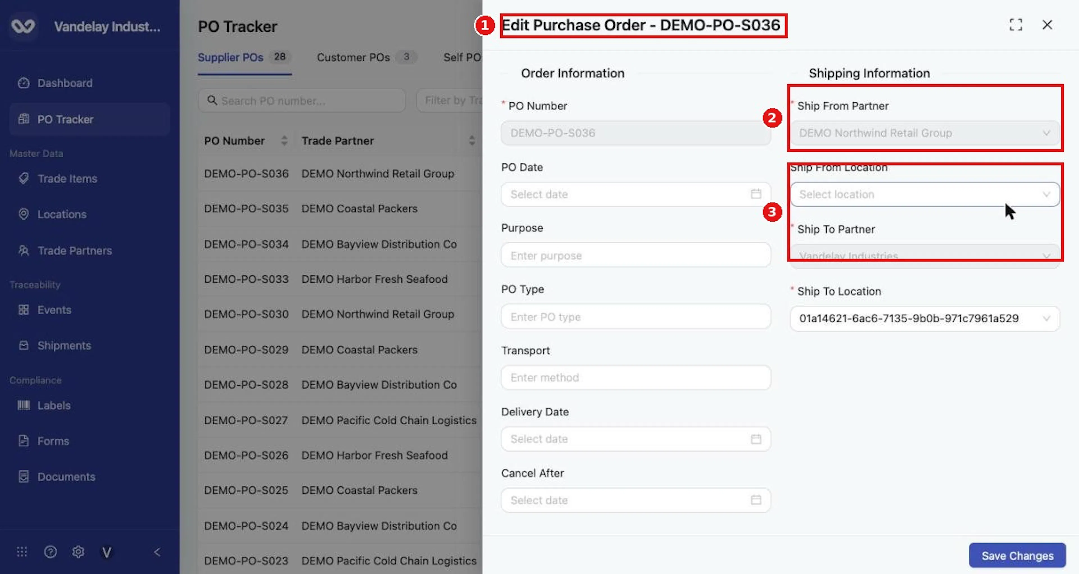Select row DEMO-PO-S033
1079x574 pixels.
pyautogui.click(x=340, y=279)
